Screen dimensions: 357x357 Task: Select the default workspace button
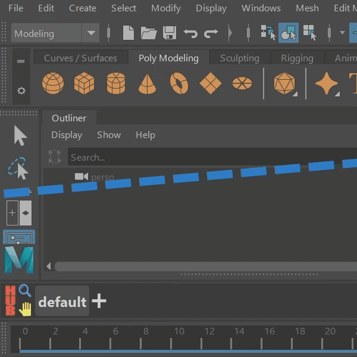[x=62, y=301]
